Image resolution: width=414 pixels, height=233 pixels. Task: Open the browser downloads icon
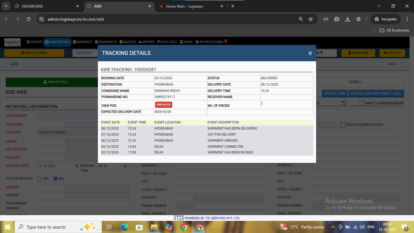(x=348, y=19)
